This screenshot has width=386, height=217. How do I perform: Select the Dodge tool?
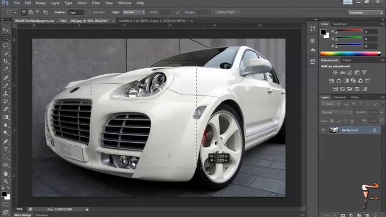tap(5, 133)
